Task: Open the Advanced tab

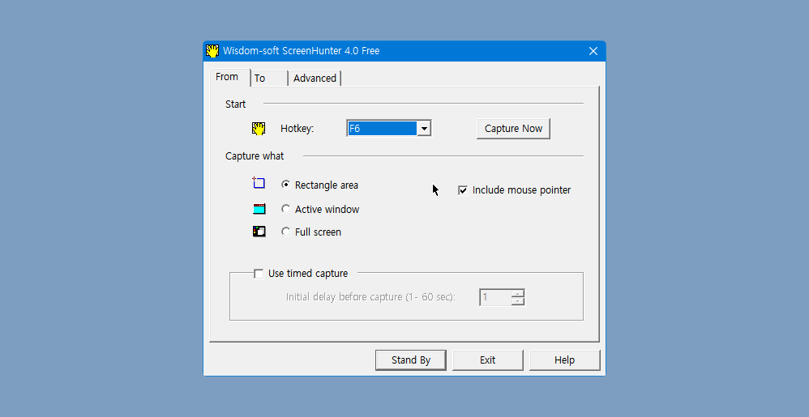Action: tap(315, 78)
